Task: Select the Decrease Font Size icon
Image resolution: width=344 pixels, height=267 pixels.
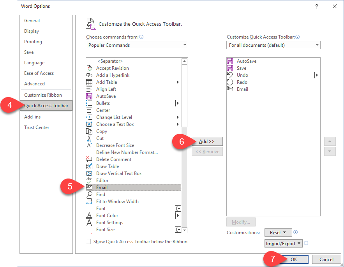Action: 89,145
